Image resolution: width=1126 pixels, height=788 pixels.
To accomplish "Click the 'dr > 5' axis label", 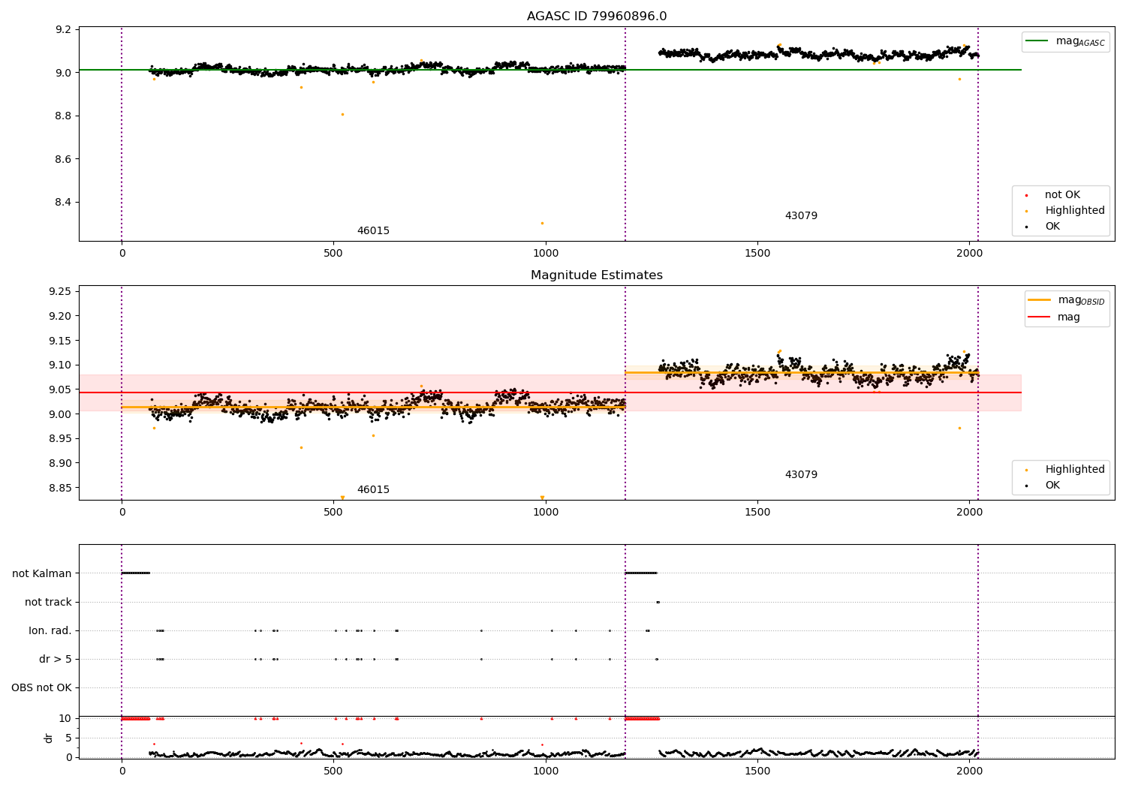I will (56, 660).
